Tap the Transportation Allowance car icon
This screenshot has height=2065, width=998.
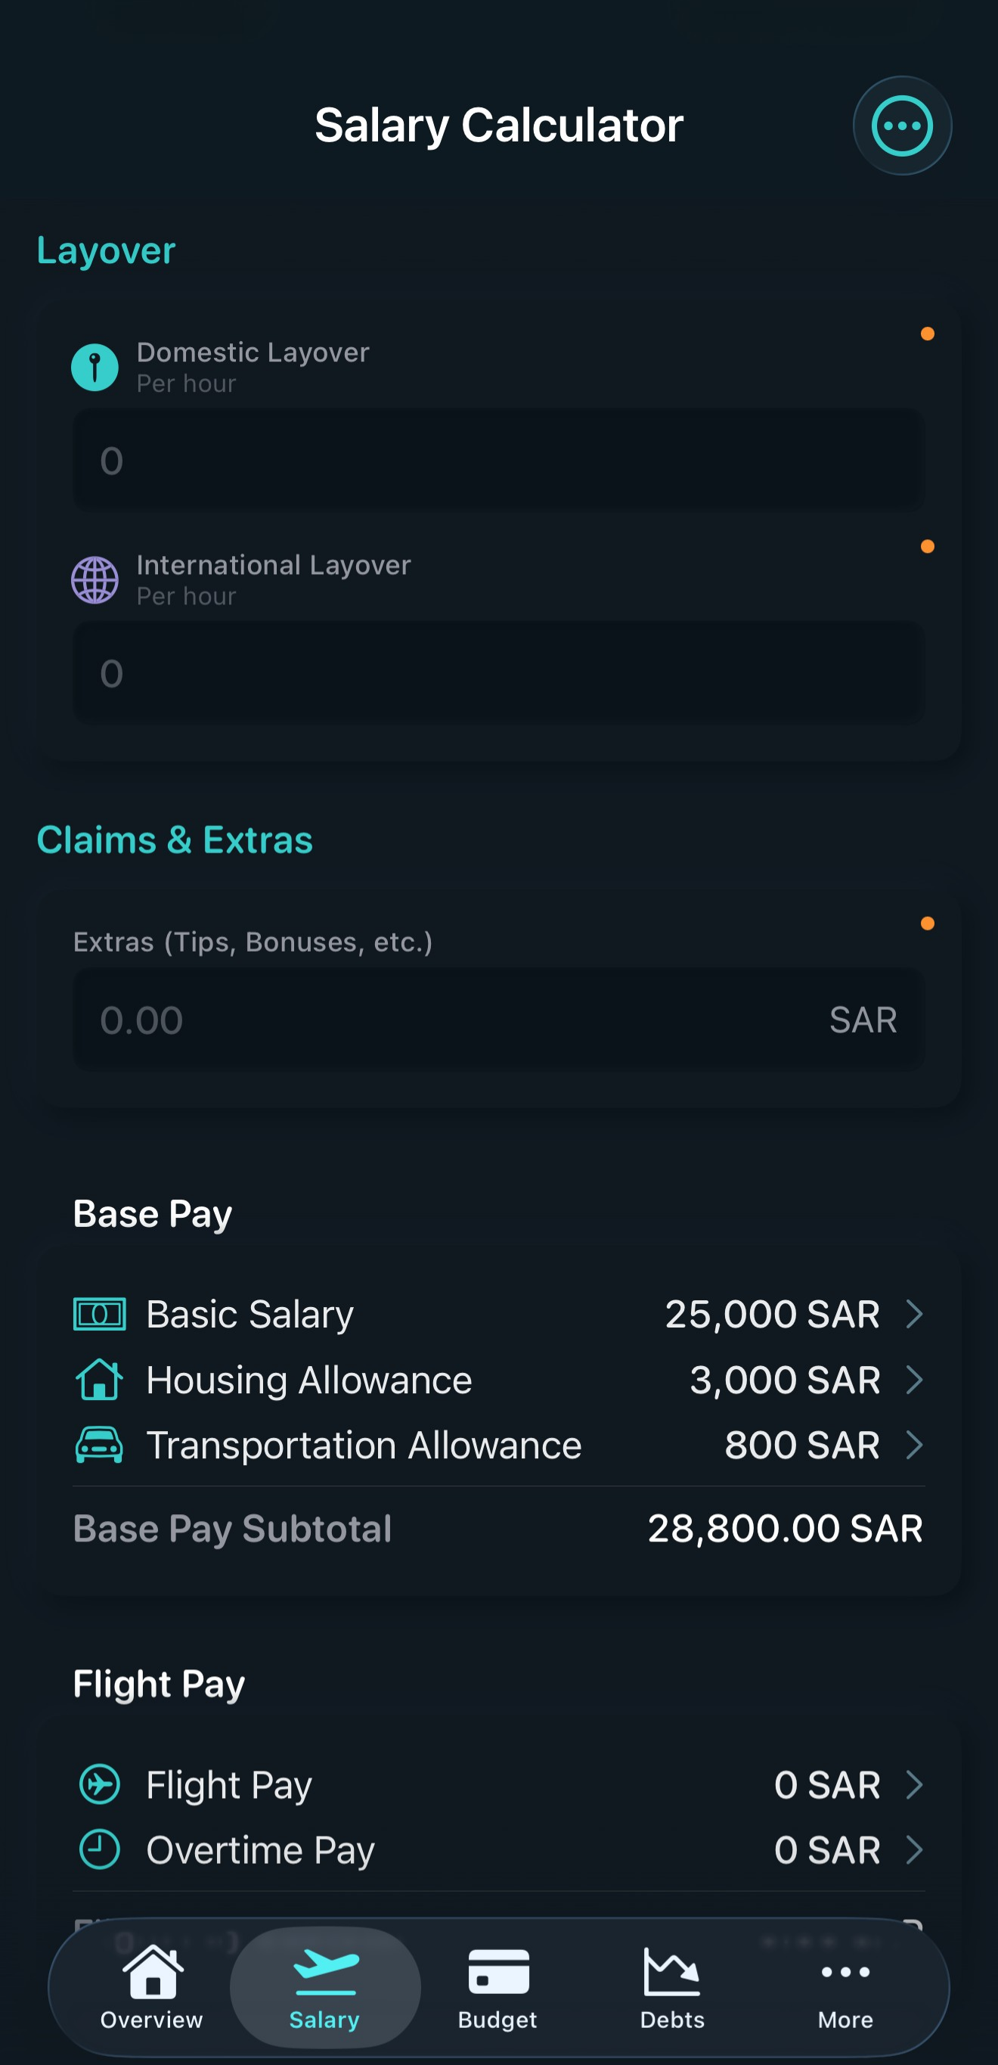[99, 1445]
